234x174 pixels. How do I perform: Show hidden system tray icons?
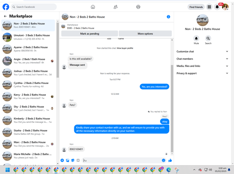[194, 170]
